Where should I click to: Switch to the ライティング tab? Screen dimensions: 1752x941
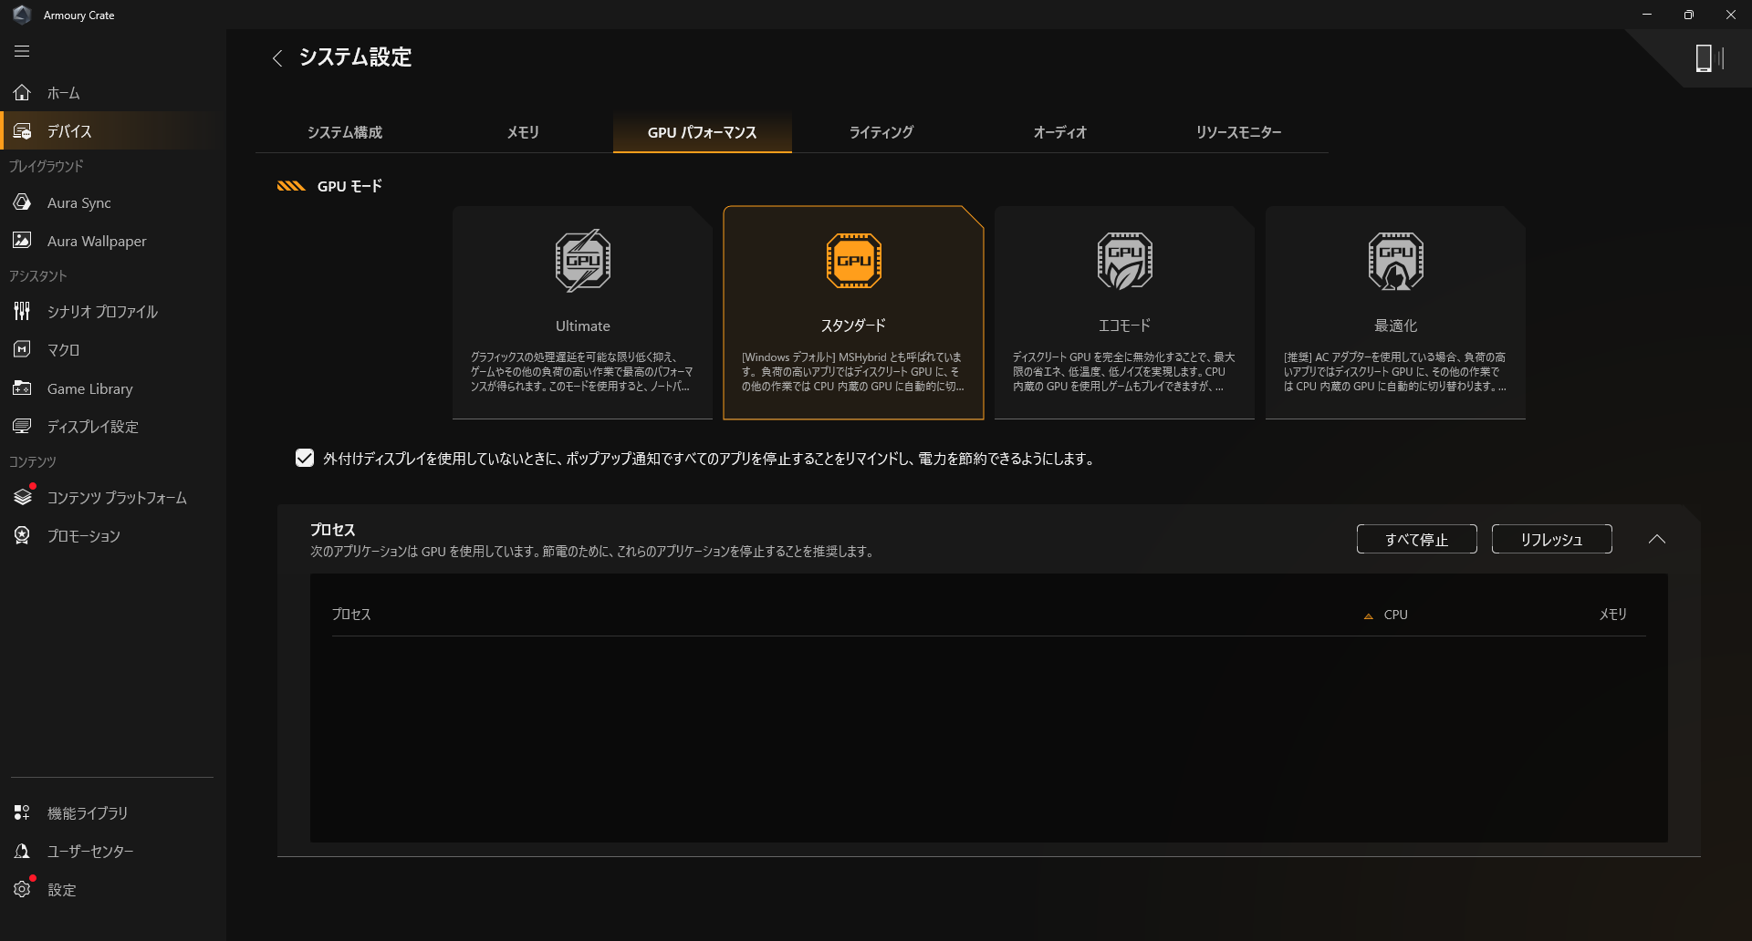pos(881,132)
